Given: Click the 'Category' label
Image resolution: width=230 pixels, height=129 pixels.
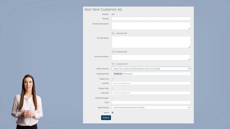Looking at the screenshot, I should coord(105,14).
